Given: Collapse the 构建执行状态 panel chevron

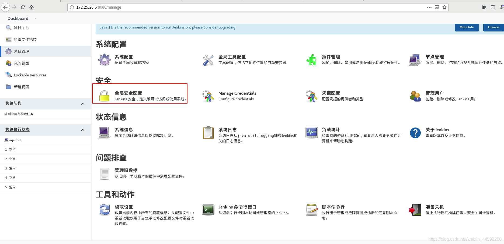Looking at the screenshot, I should click(83, 130).
